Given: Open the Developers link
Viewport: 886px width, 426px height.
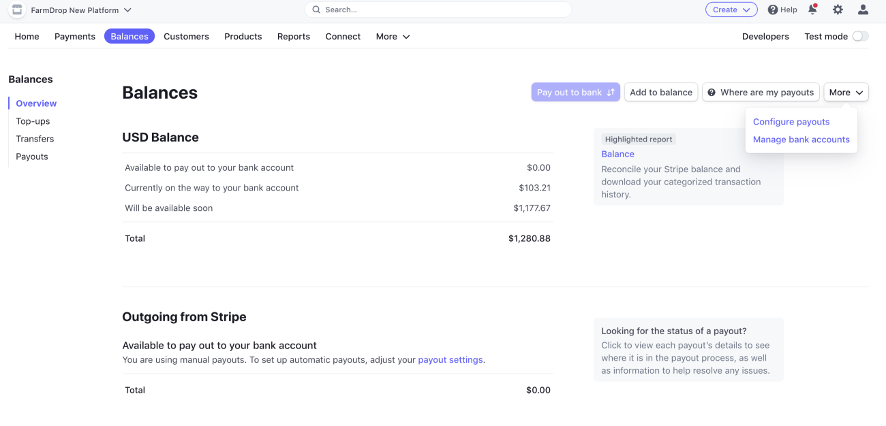Looking at the screenshot, I should point(765,37).
